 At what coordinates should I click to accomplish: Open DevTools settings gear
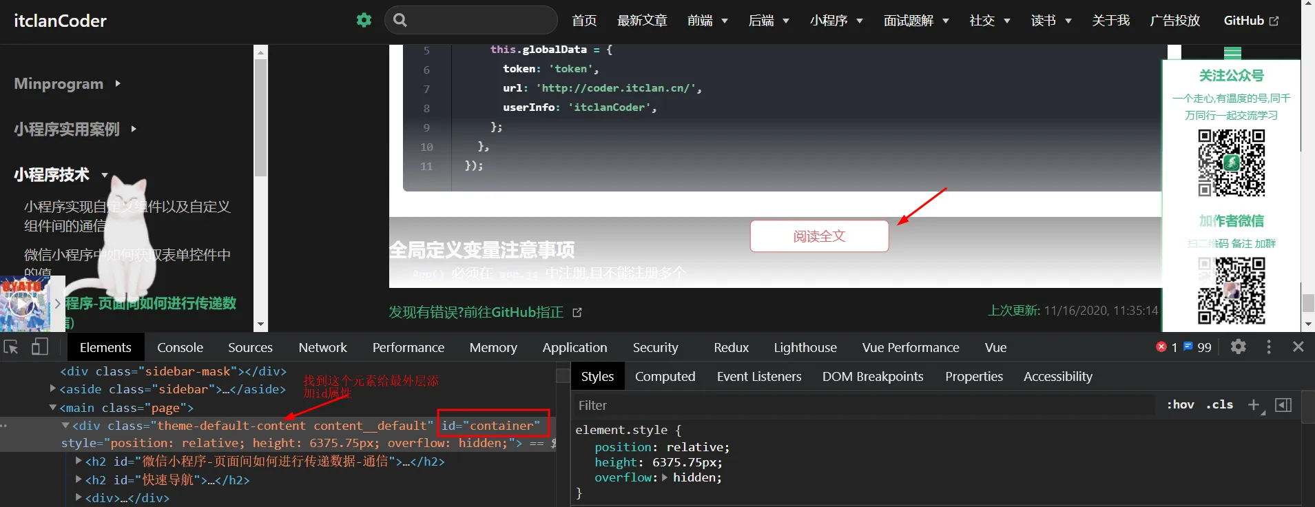[x=1239, y=346]
